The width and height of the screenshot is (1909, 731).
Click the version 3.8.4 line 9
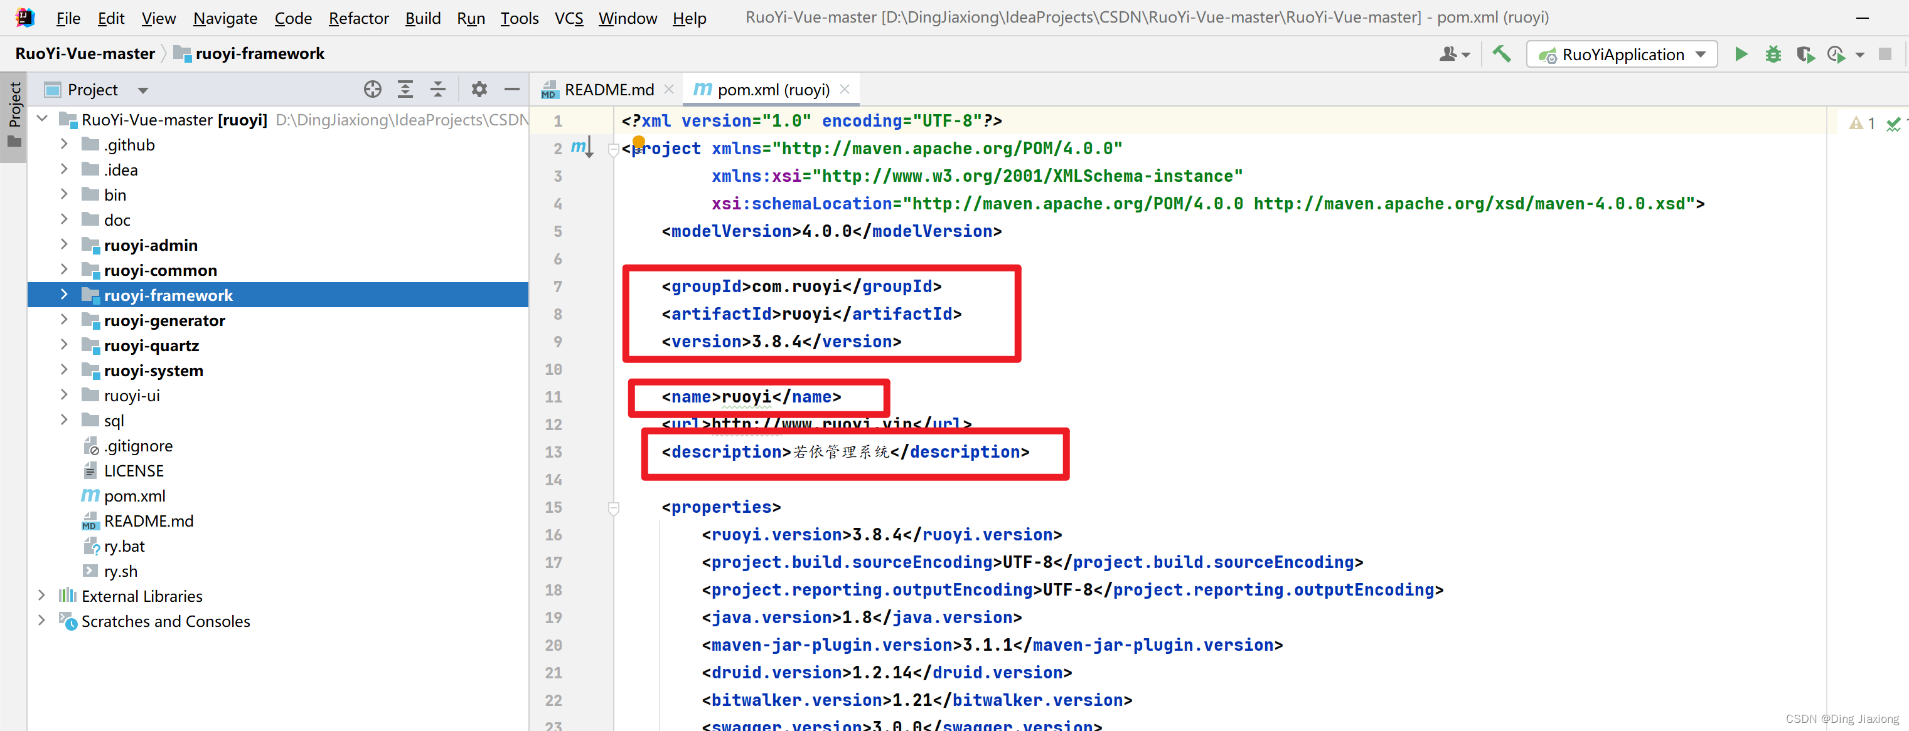pos(781,342)
